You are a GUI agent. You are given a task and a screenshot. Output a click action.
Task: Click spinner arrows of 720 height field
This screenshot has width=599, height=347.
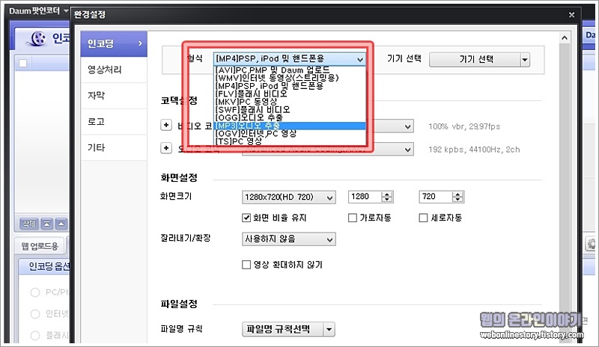click(457, 197)
